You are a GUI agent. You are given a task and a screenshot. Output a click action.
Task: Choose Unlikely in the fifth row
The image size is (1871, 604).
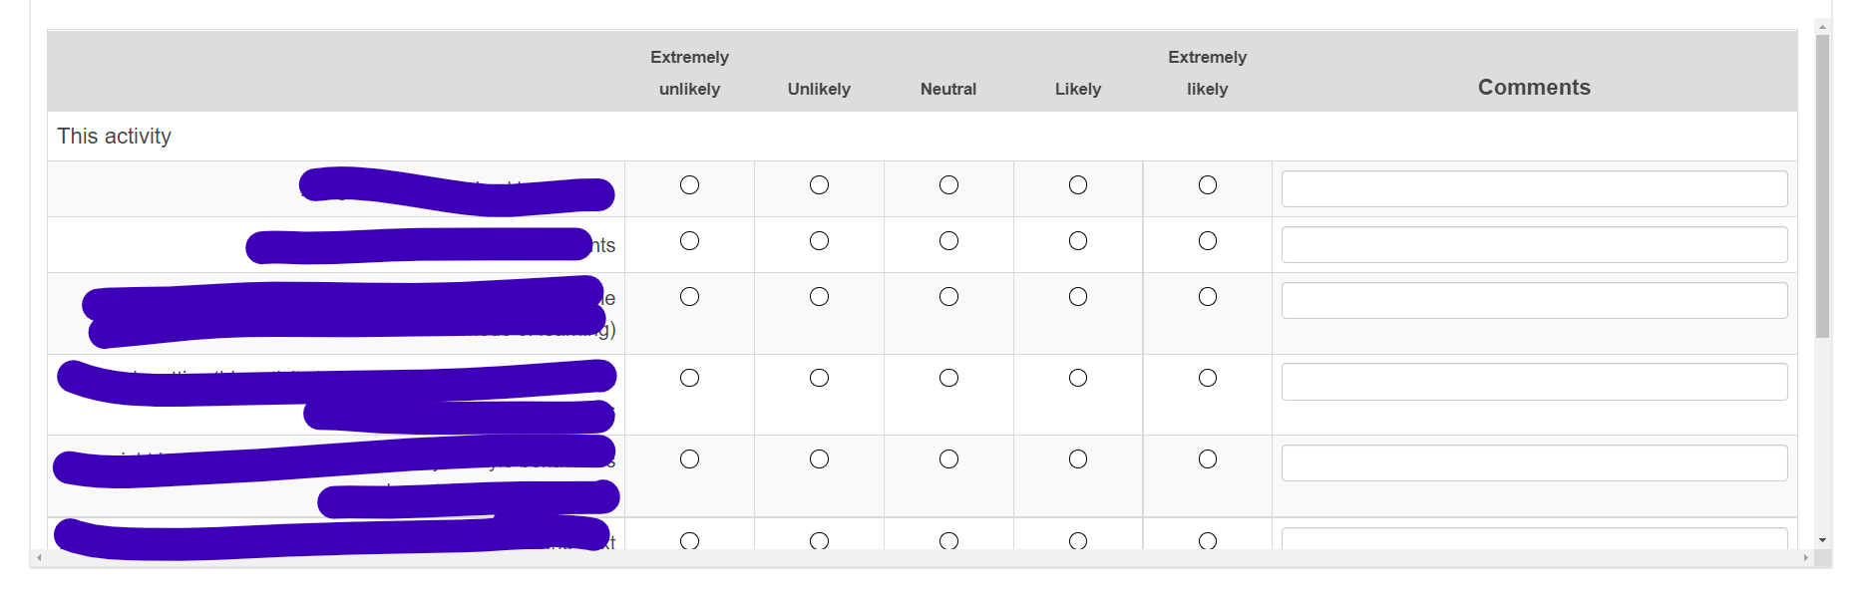pos(819,459)
